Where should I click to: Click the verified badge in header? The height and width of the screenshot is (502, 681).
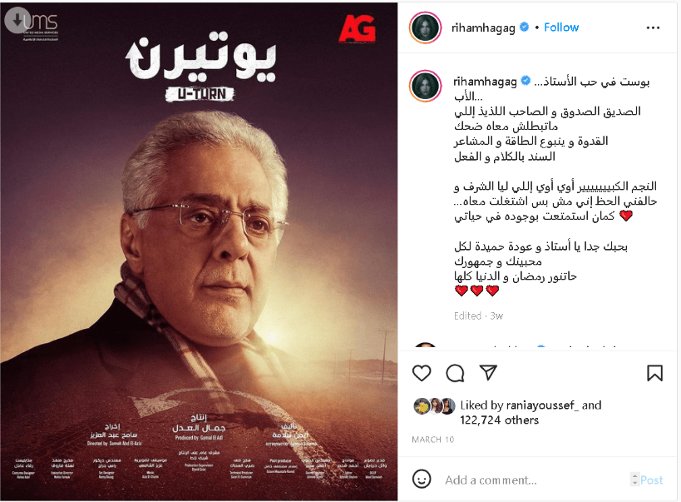coord(524,27)
